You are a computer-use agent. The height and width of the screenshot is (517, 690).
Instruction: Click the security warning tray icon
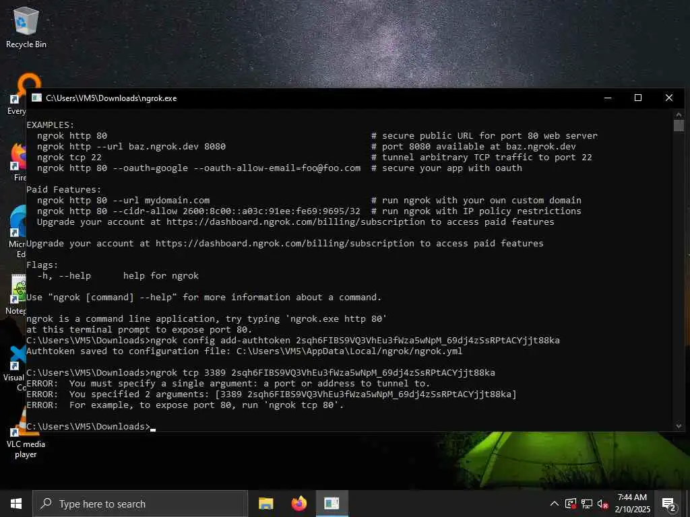(x=571, y=504)
